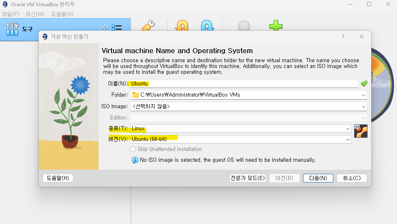The width and height of the screenshot is (397, 224).
Task: Click the <선택하지 않음> ISO text
Action: 151,106
